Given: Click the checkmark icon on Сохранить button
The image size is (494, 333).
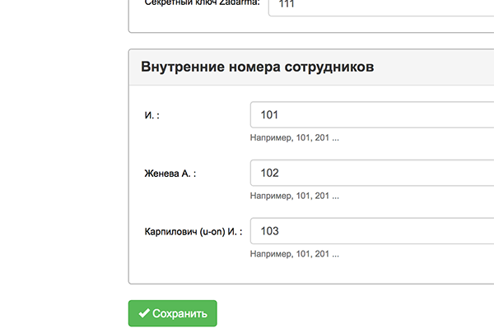Looking at the screenshot, I should pyautogui.click(x=144, y=313).
